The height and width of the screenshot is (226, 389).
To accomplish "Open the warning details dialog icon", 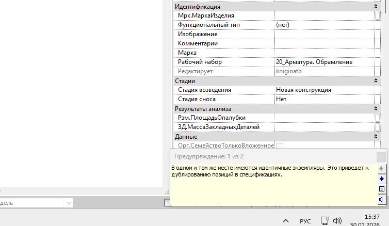I will [382, 189].
